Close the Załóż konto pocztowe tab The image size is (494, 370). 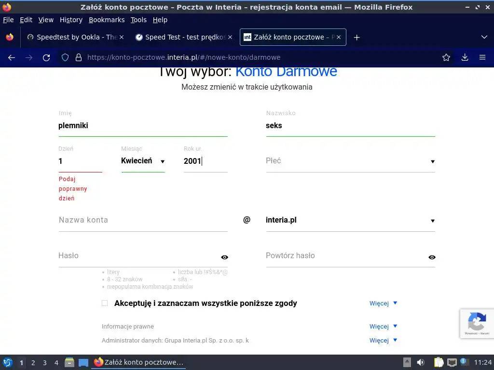click(x=339, y=37)
